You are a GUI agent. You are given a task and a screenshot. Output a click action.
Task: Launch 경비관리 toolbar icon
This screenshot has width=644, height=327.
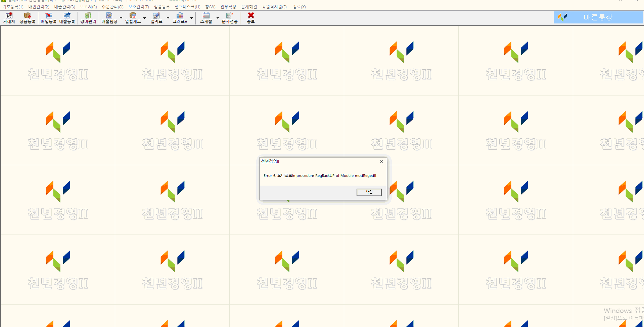pos(88,18)
